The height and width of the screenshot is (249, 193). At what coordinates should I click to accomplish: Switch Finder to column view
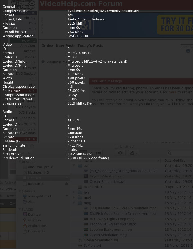[x=91, y=153]
